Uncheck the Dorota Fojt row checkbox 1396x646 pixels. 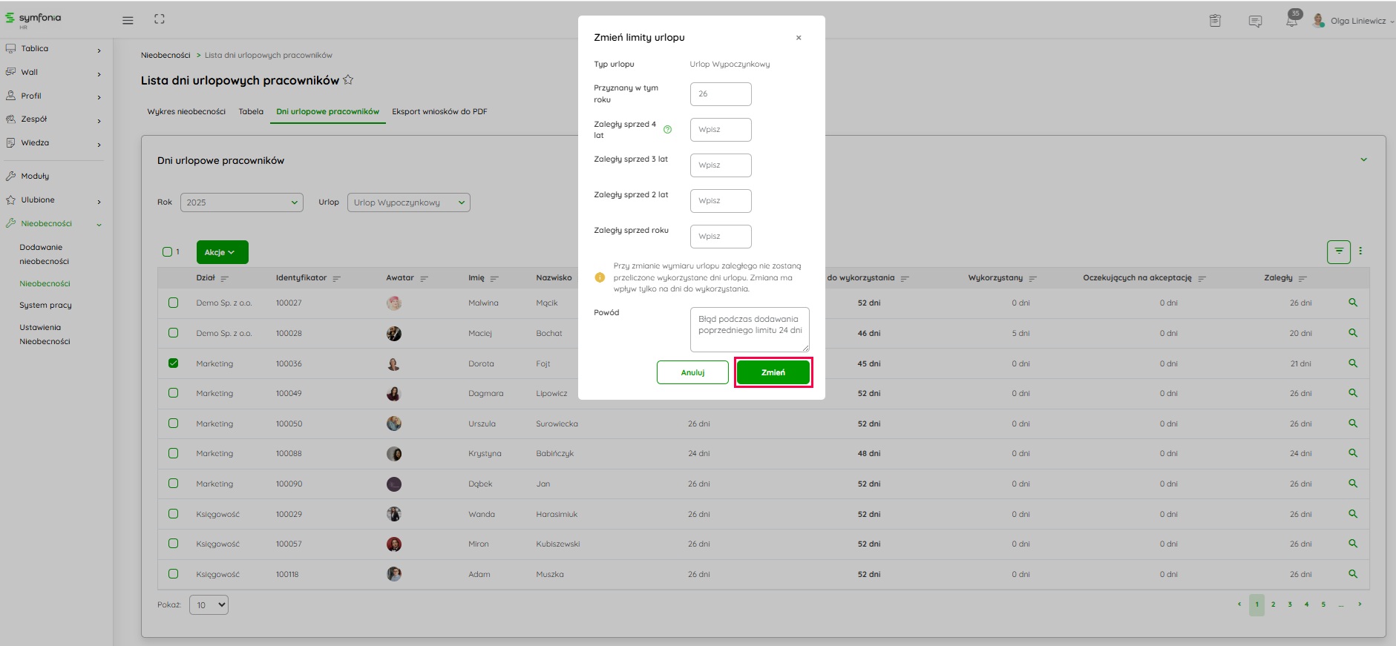pyautogui.click(x=173, y=363)
